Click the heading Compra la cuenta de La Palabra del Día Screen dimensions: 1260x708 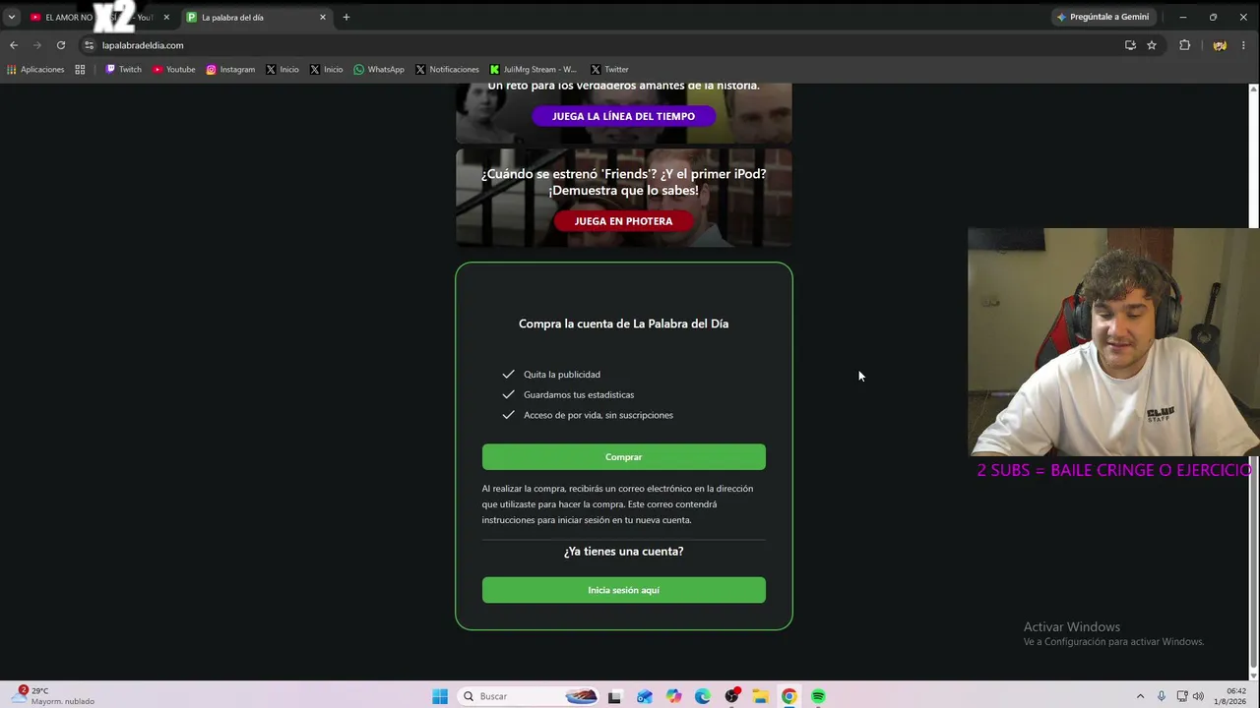pyautogui.click(x=624, y=324)
